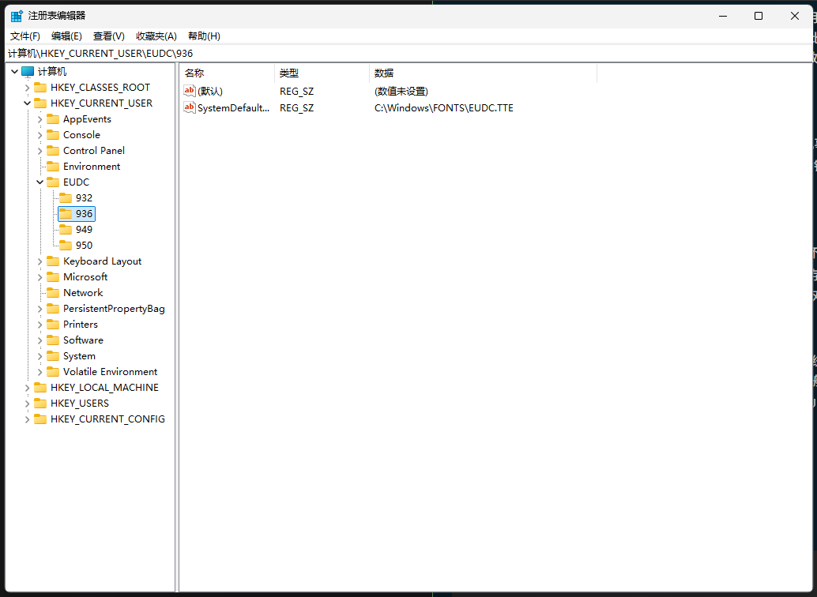Click the Network folder icon
Viewport: 817px width, 597px height.
pos(53,293)
